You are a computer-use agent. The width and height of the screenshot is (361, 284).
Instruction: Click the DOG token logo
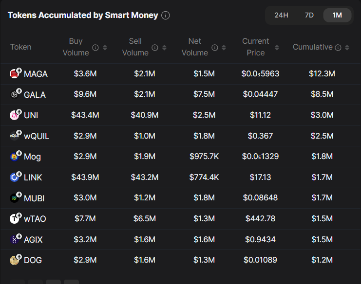[x=15, y=260]
